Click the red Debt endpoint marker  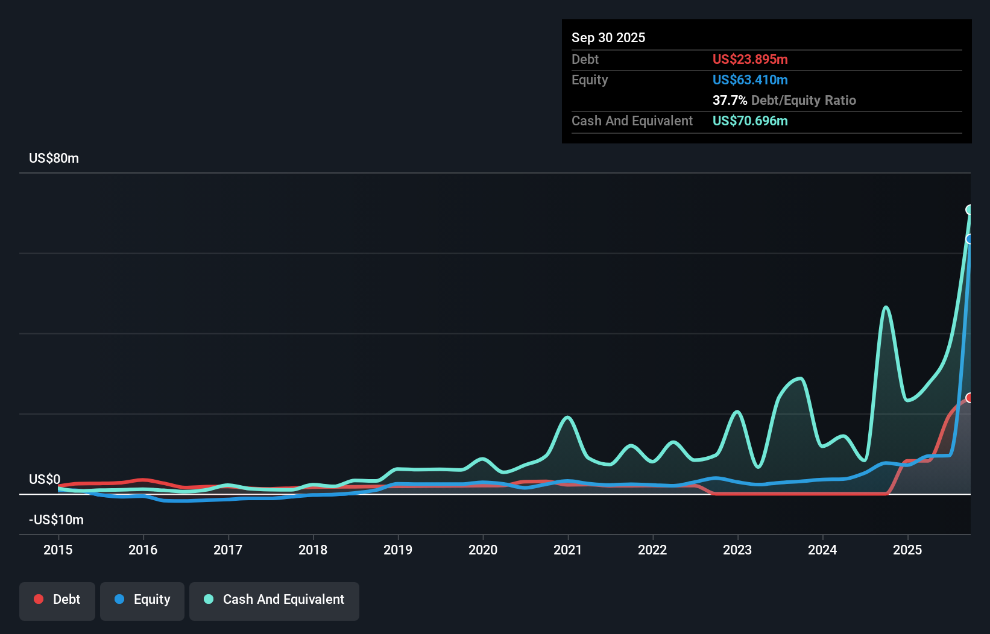pyautogui.click(x=969, y=398)
